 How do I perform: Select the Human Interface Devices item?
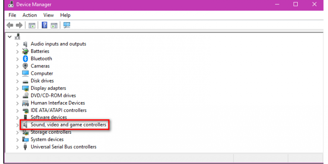click(58, 103)
